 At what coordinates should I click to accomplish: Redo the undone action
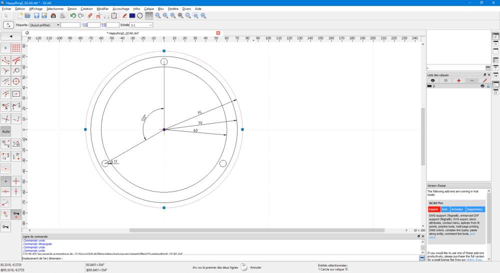[x=80, y=15]
